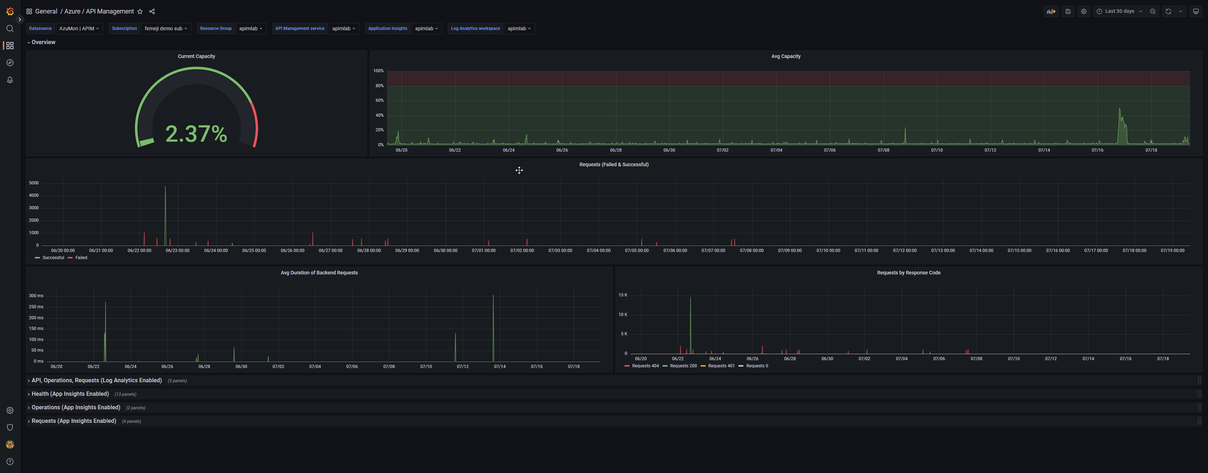This screenshot has width=1208, height=473.
Task: Open the refresh interval dropdown arrow
Action: pyautogui.click(x=1180, y=11)
